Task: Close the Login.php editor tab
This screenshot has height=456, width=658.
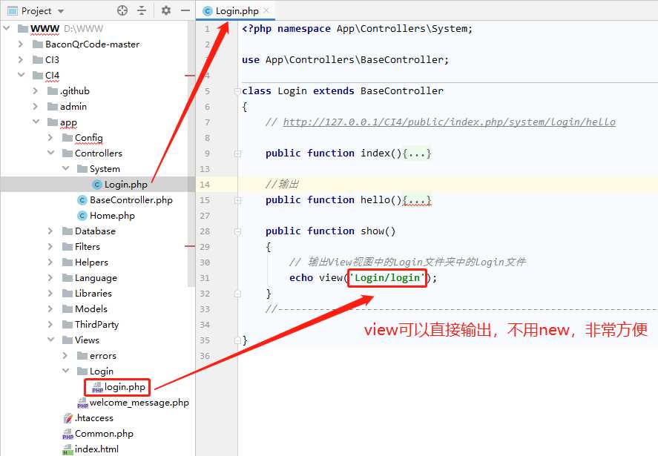Action: pyautogui.click(x=266, y=10)
